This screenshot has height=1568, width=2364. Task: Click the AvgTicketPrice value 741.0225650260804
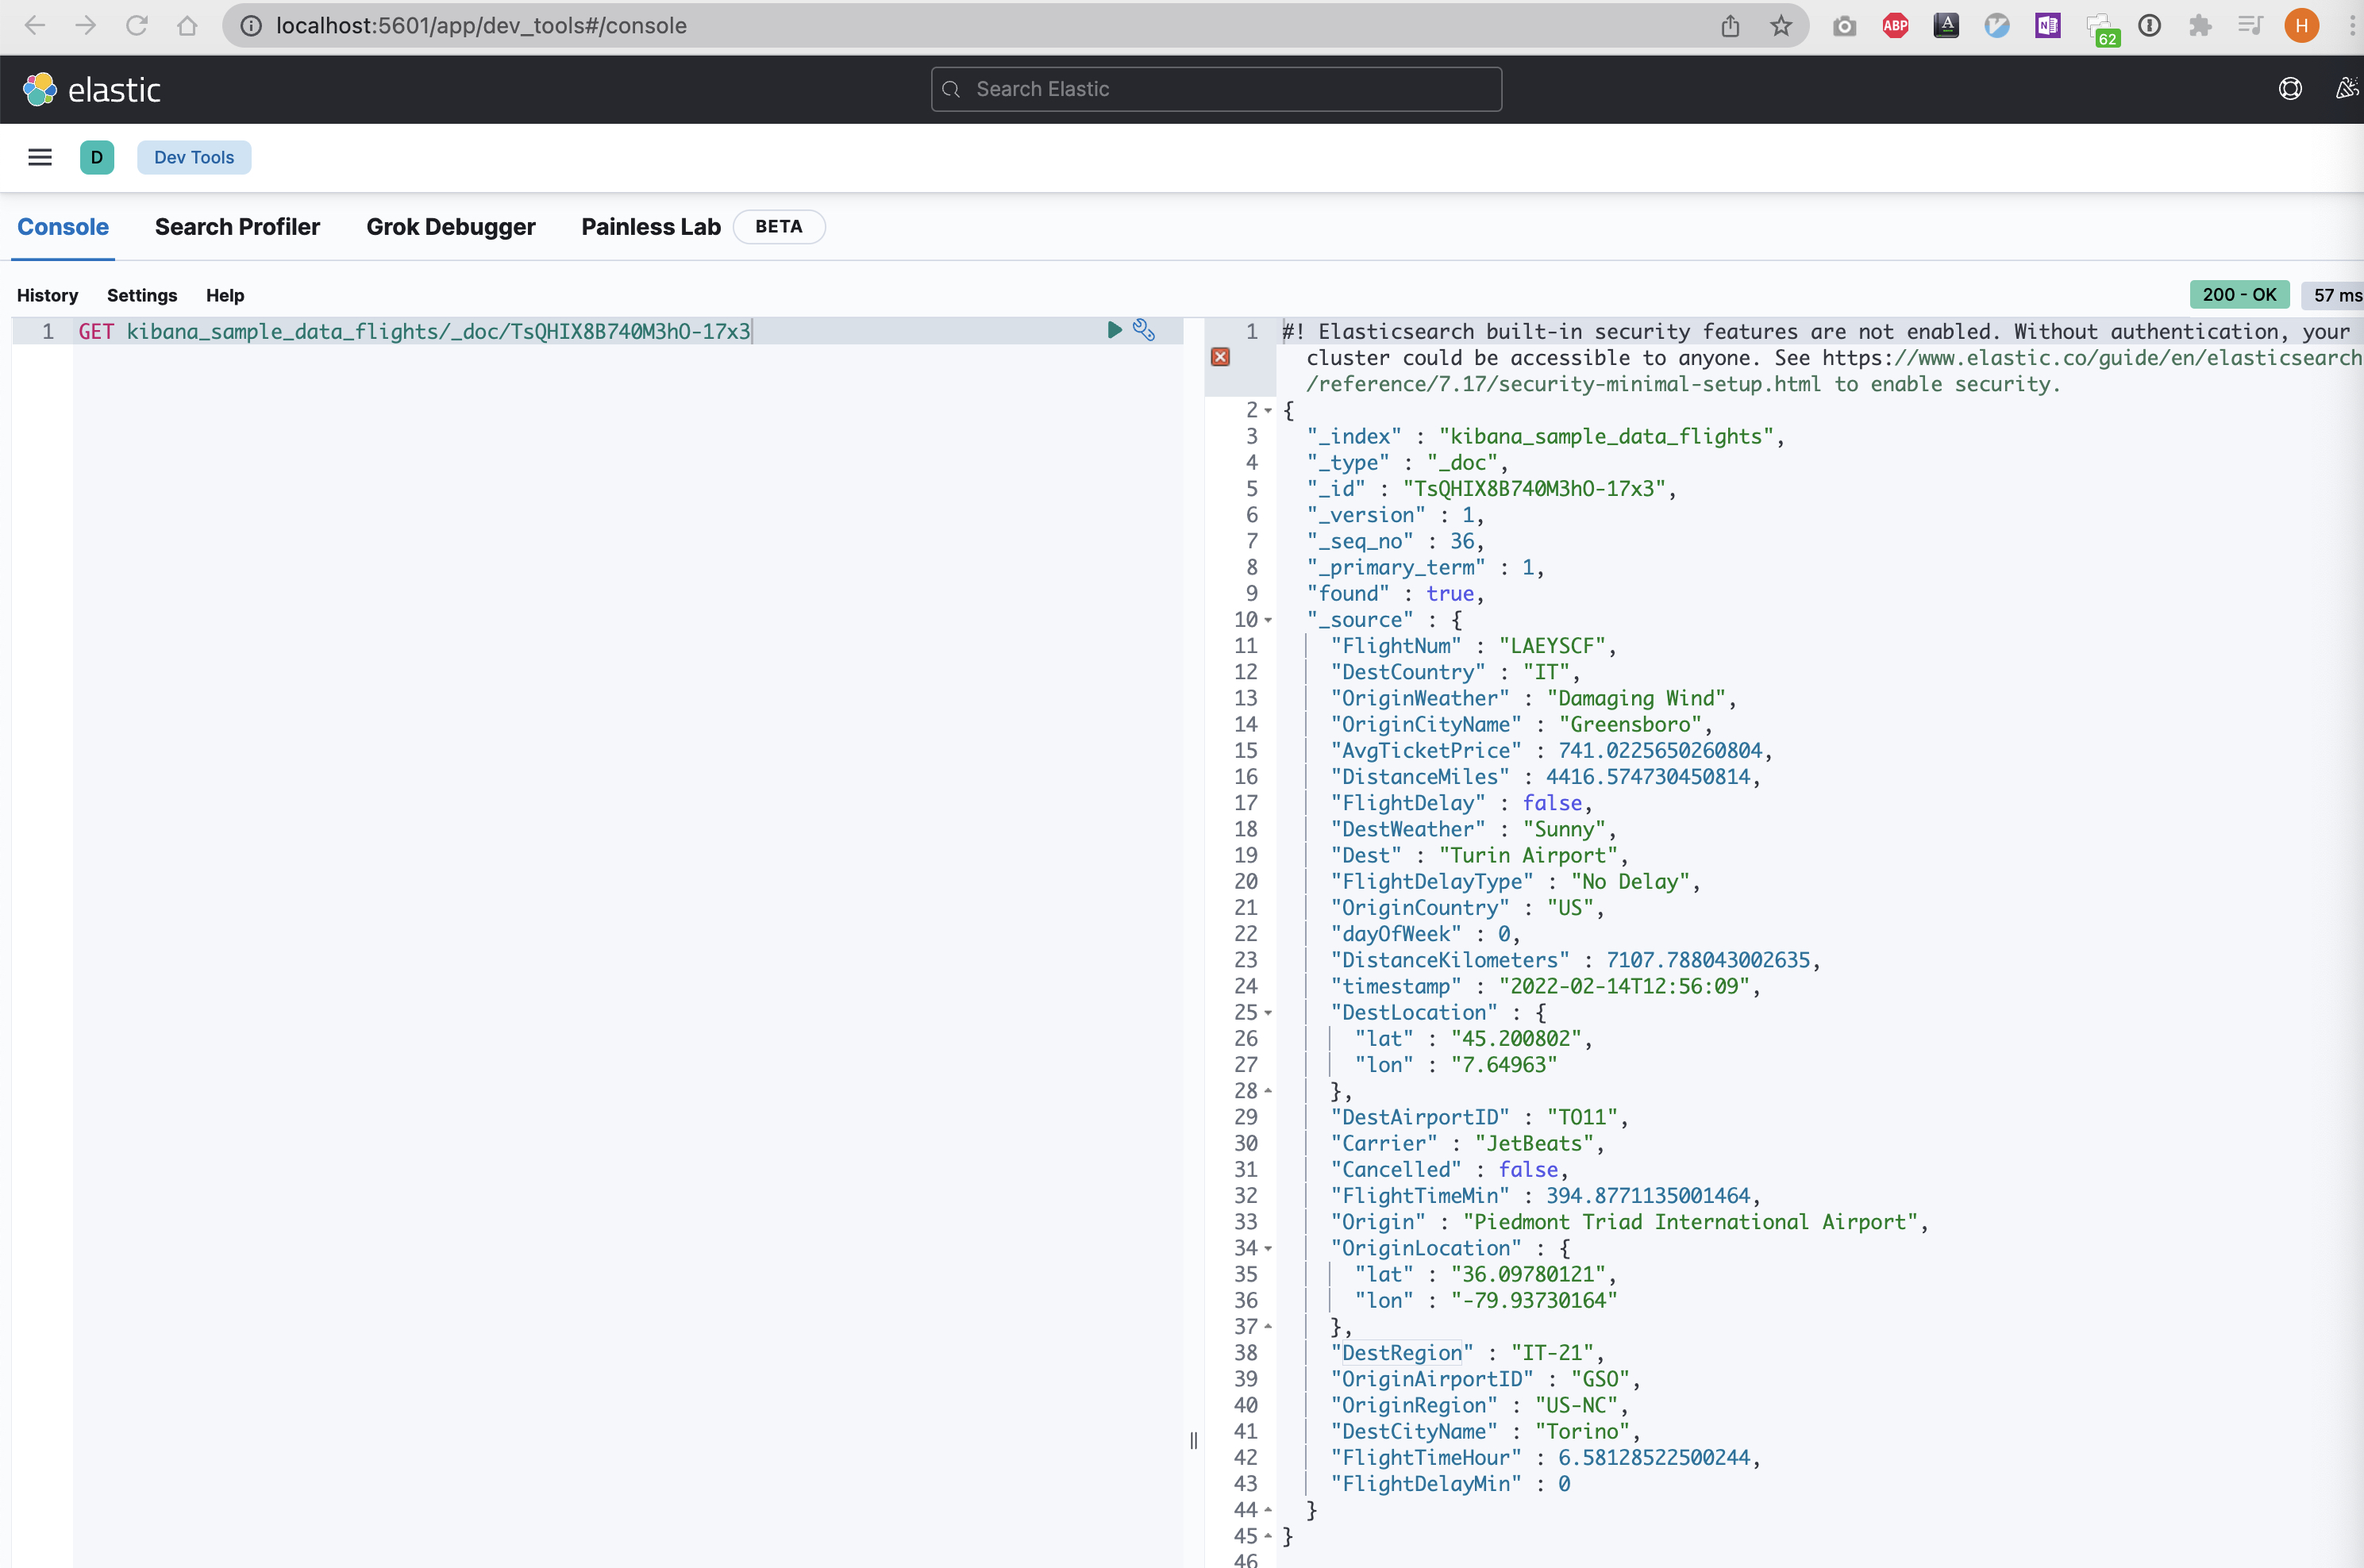1660,751
